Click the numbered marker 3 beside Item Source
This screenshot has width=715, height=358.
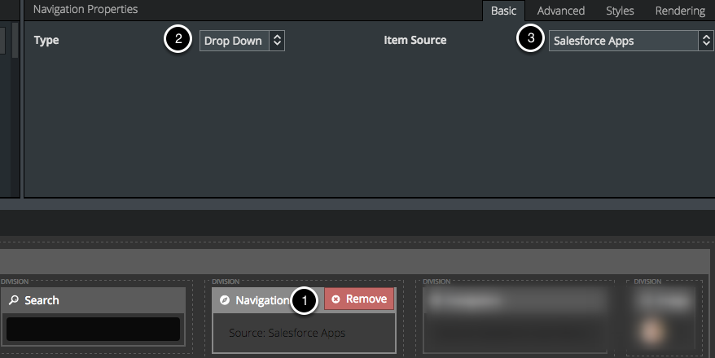(x=530, y=40)
